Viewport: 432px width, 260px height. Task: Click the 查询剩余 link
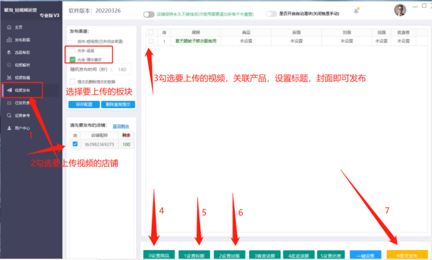tap(121, 126)
